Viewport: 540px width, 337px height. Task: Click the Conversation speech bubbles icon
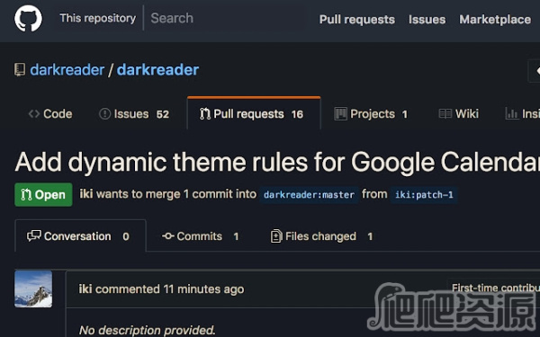point(34,235)
